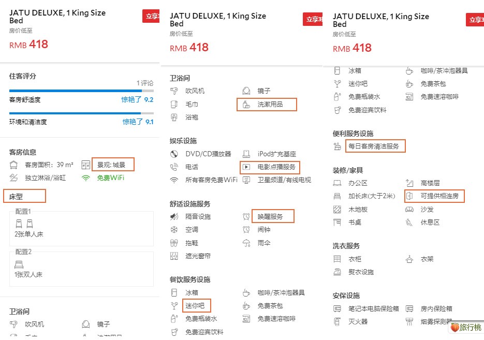Click the 唤醒服务 text
The image size is (484, 340).
[270, 217]
